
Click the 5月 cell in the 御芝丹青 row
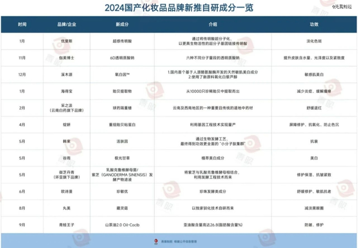(x=22, y=175)
